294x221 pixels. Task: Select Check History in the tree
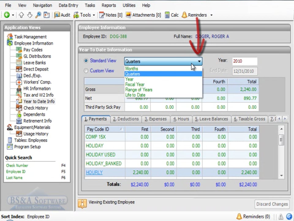click(x=36, y=108)
